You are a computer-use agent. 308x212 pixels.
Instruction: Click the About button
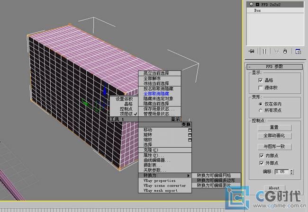point(274,188)
